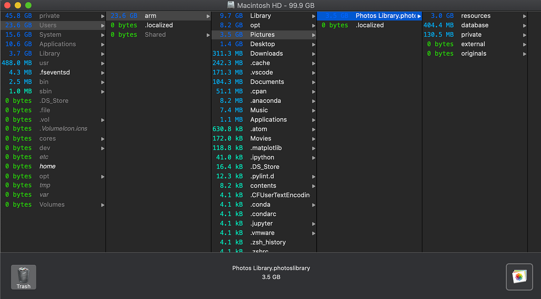The width and height of the screenshot is (541, 299).
Task: Select the .jupyter folder
Action: click(x=264, y=223)
